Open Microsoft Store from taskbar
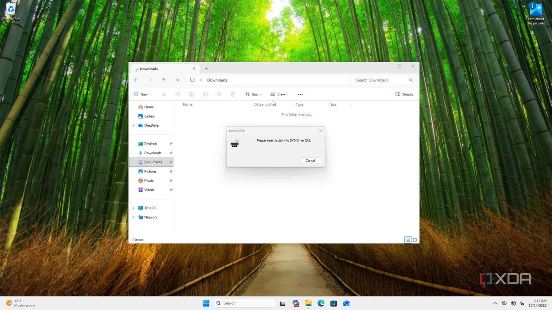This screenshot has height=310, width=552. (x=334, y=303)
